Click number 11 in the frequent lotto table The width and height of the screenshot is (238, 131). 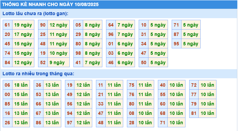[x=101, y=85]
